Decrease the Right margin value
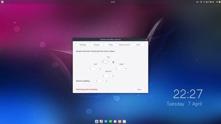Screen dimensions: 221x124 (122, 69)
